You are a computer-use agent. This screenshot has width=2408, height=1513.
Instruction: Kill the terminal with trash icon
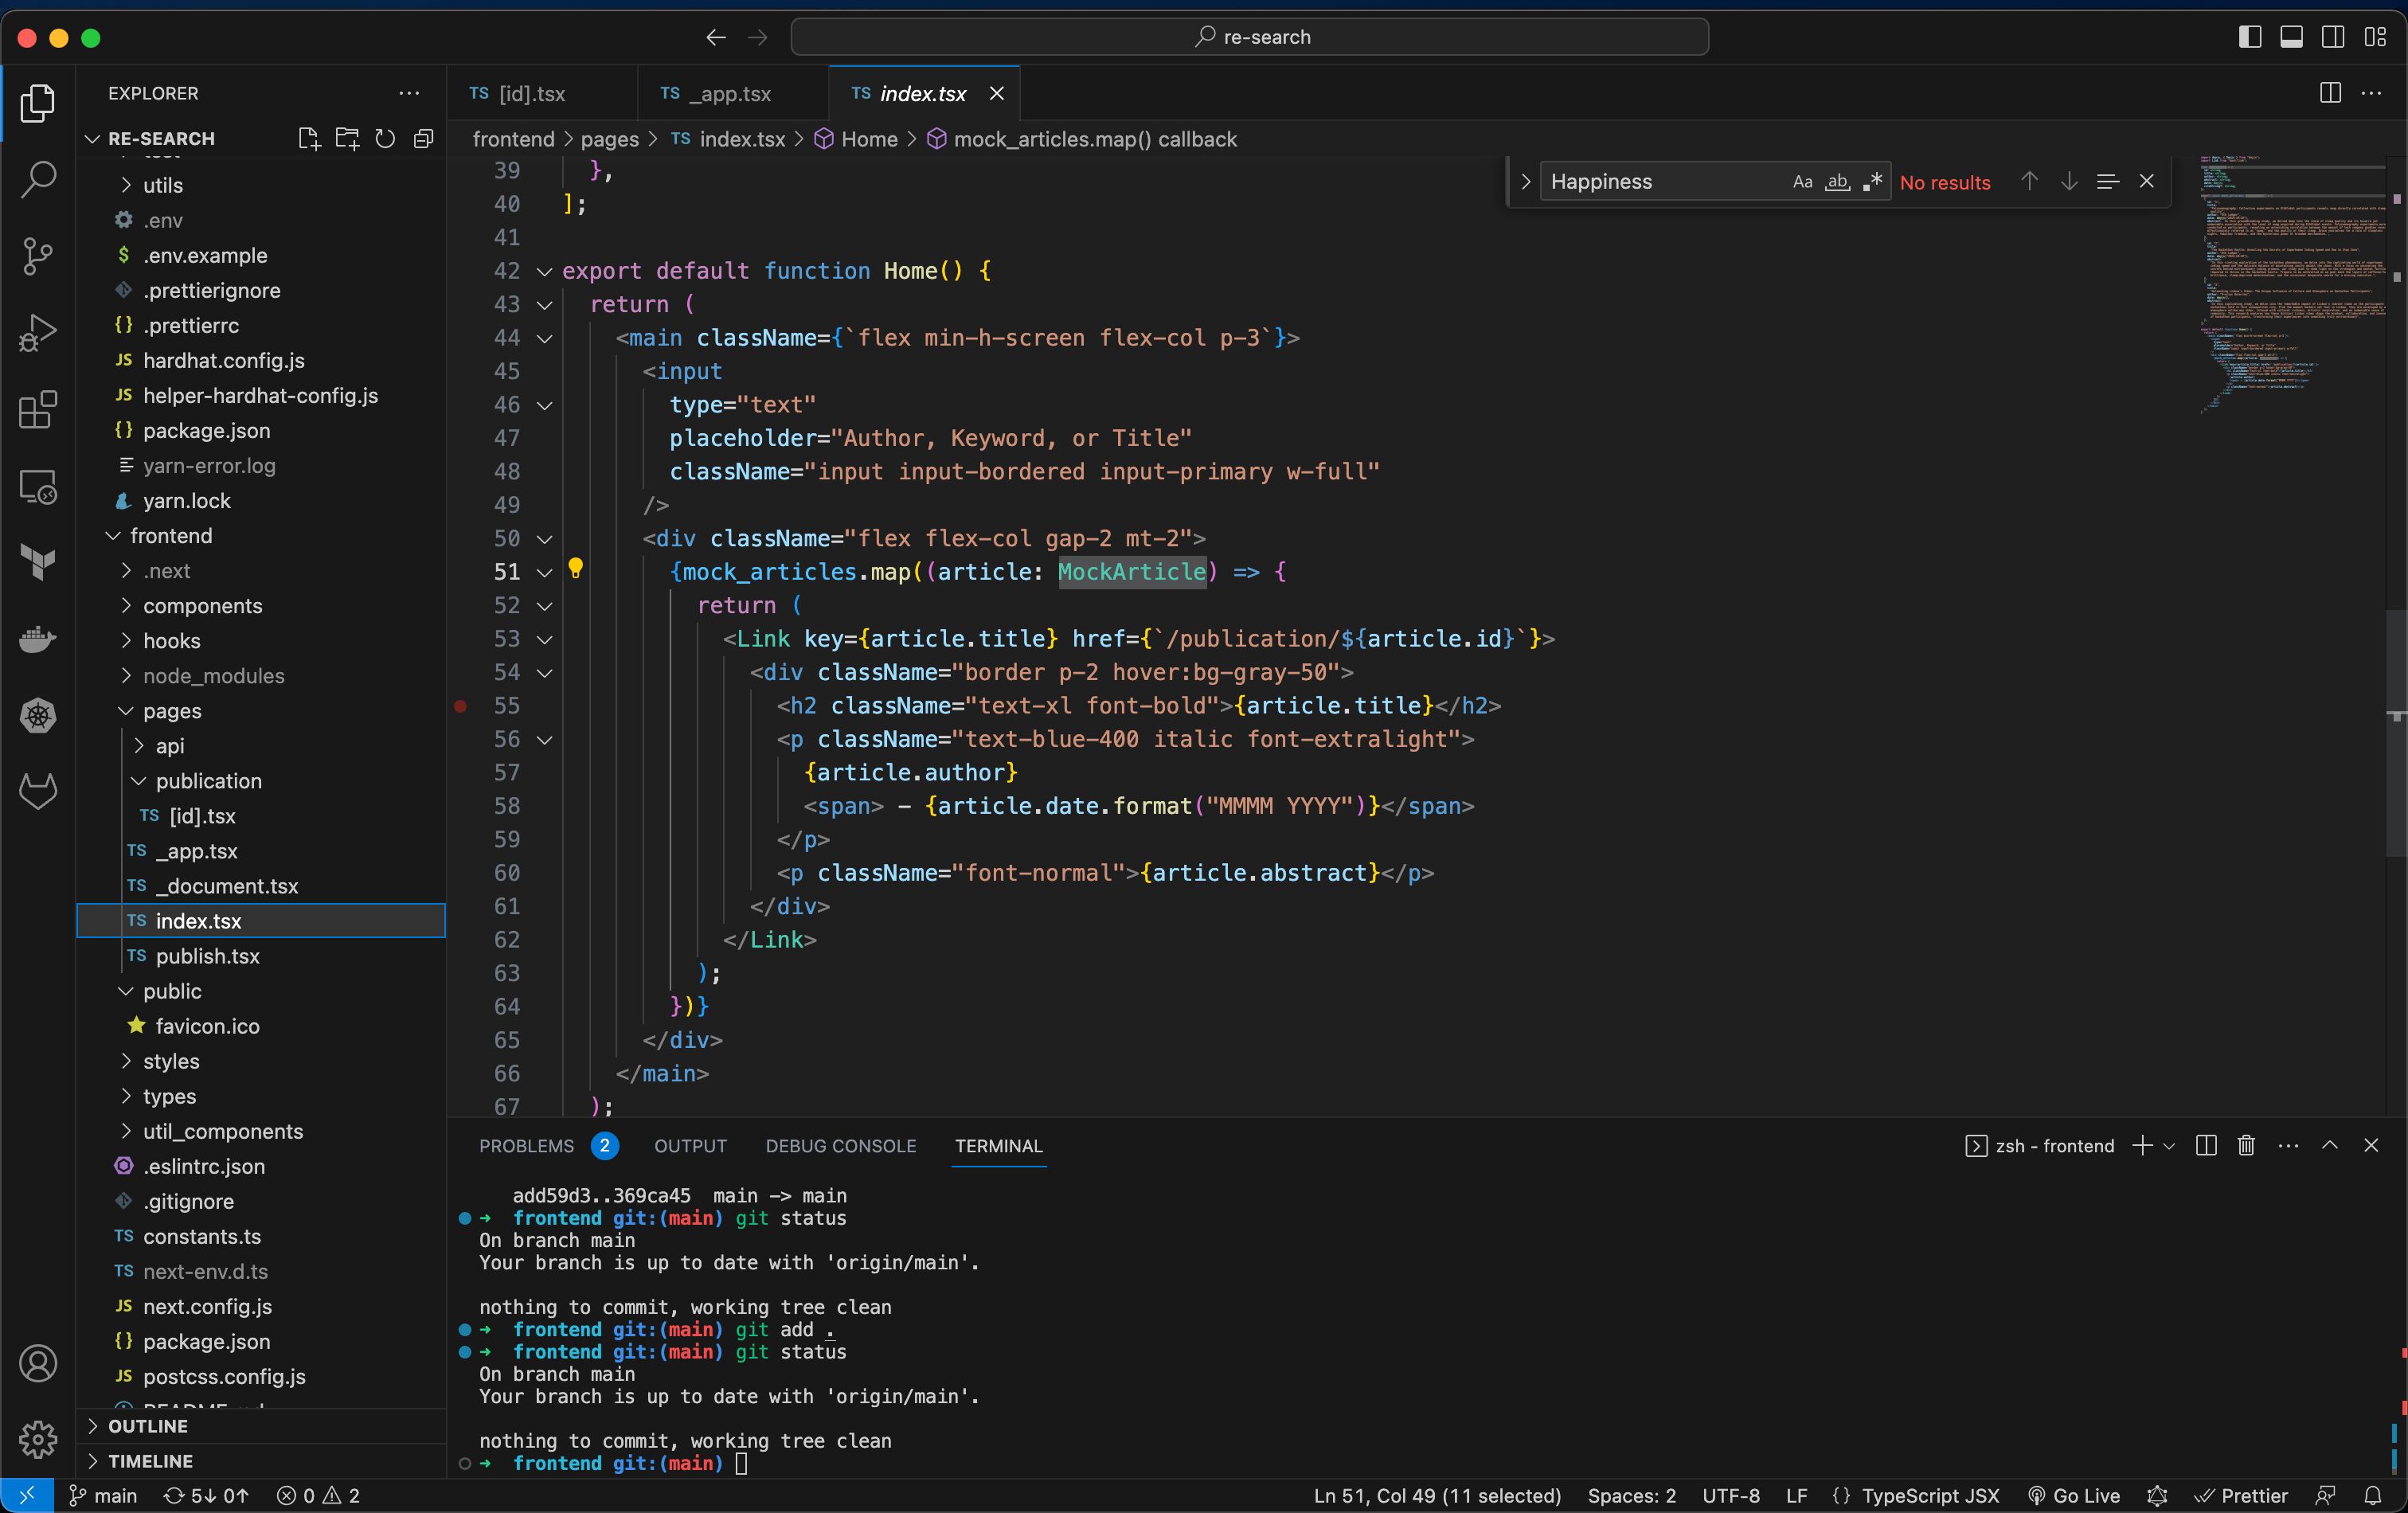(2246, 1146)
